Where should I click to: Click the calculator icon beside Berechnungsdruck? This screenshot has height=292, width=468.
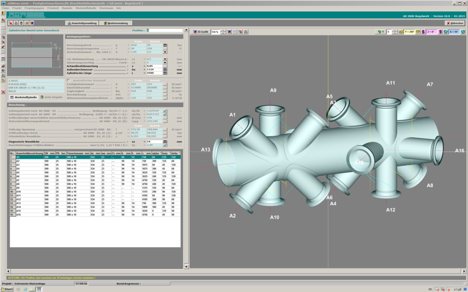(x=165, y=45)
